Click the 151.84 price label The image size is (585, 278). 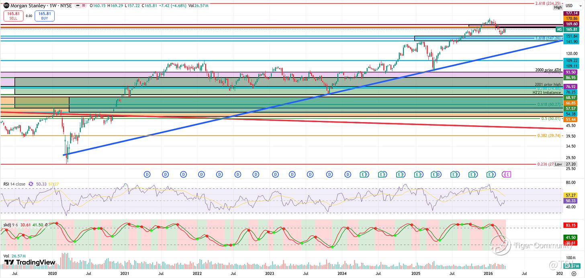coord(571,36)
